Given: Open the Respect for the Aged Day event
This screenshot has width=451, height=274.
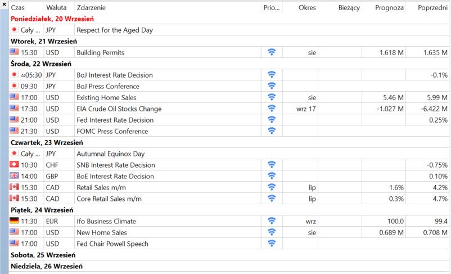Looking at the screenshot, I should pyautogui.click(x=115, y=30).
